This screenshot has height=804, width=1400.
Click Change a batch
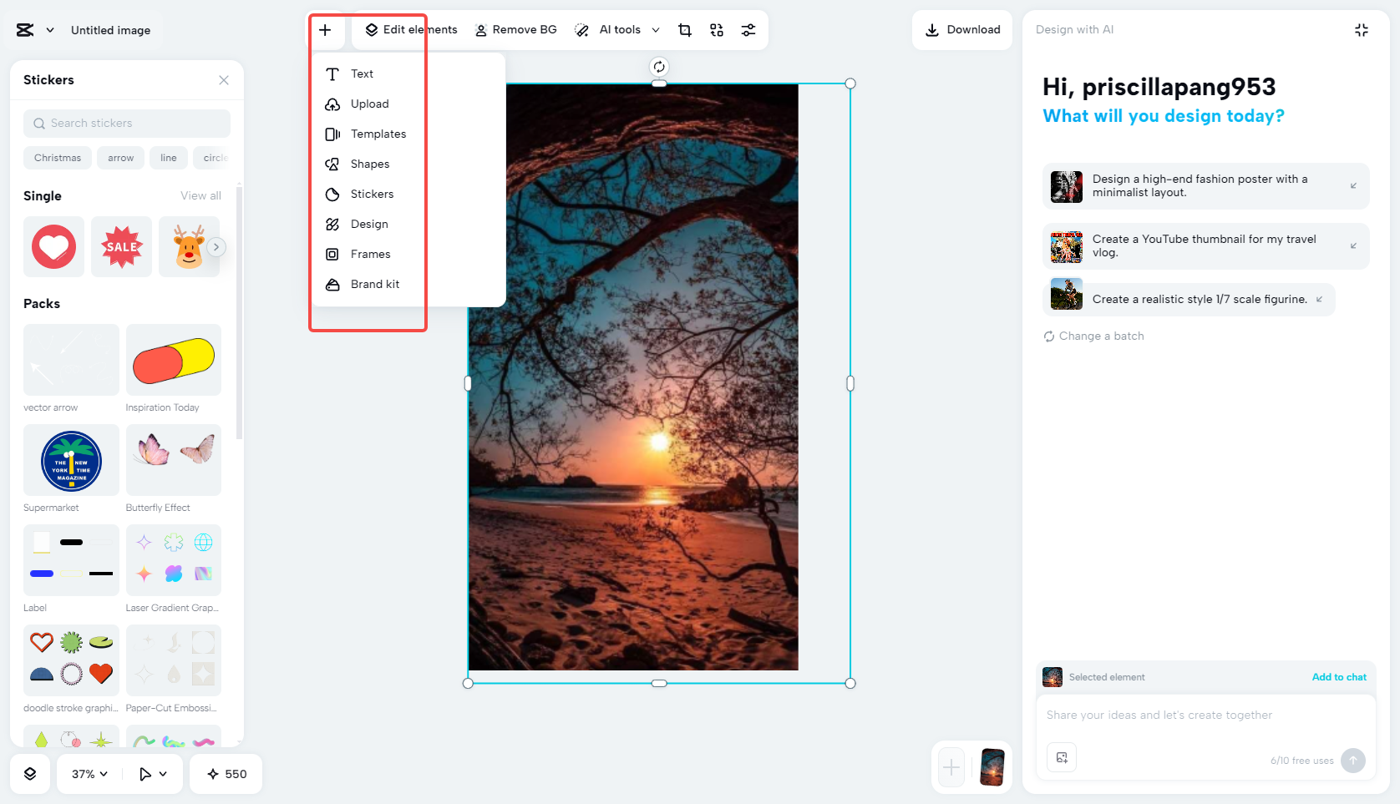pyautogui.click(x=1093, y=336)
